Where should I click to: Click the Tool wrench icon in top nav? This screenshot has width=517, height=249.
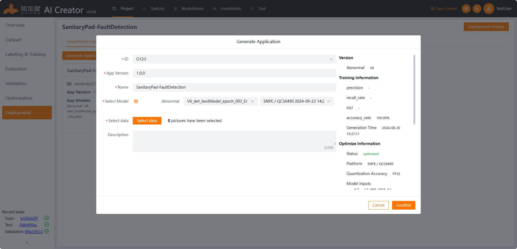point(252,9)
